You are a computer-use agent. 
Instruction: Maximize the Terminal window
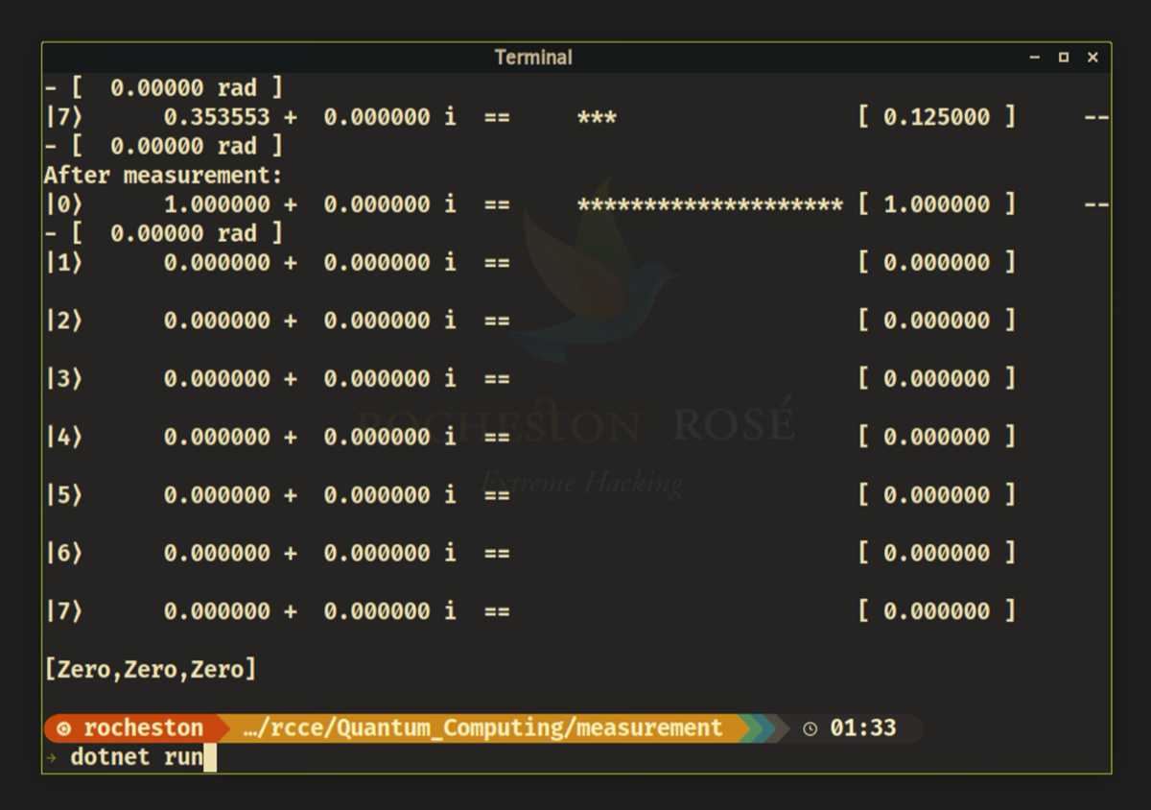1063,58
